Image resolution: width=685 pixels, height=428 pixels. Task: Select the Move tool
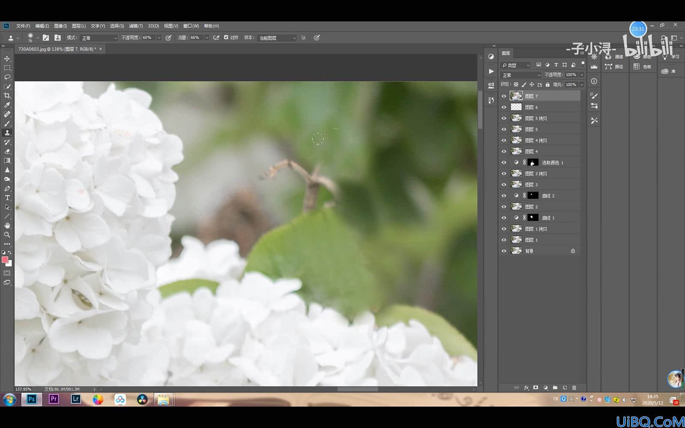(x=7, y=59)
